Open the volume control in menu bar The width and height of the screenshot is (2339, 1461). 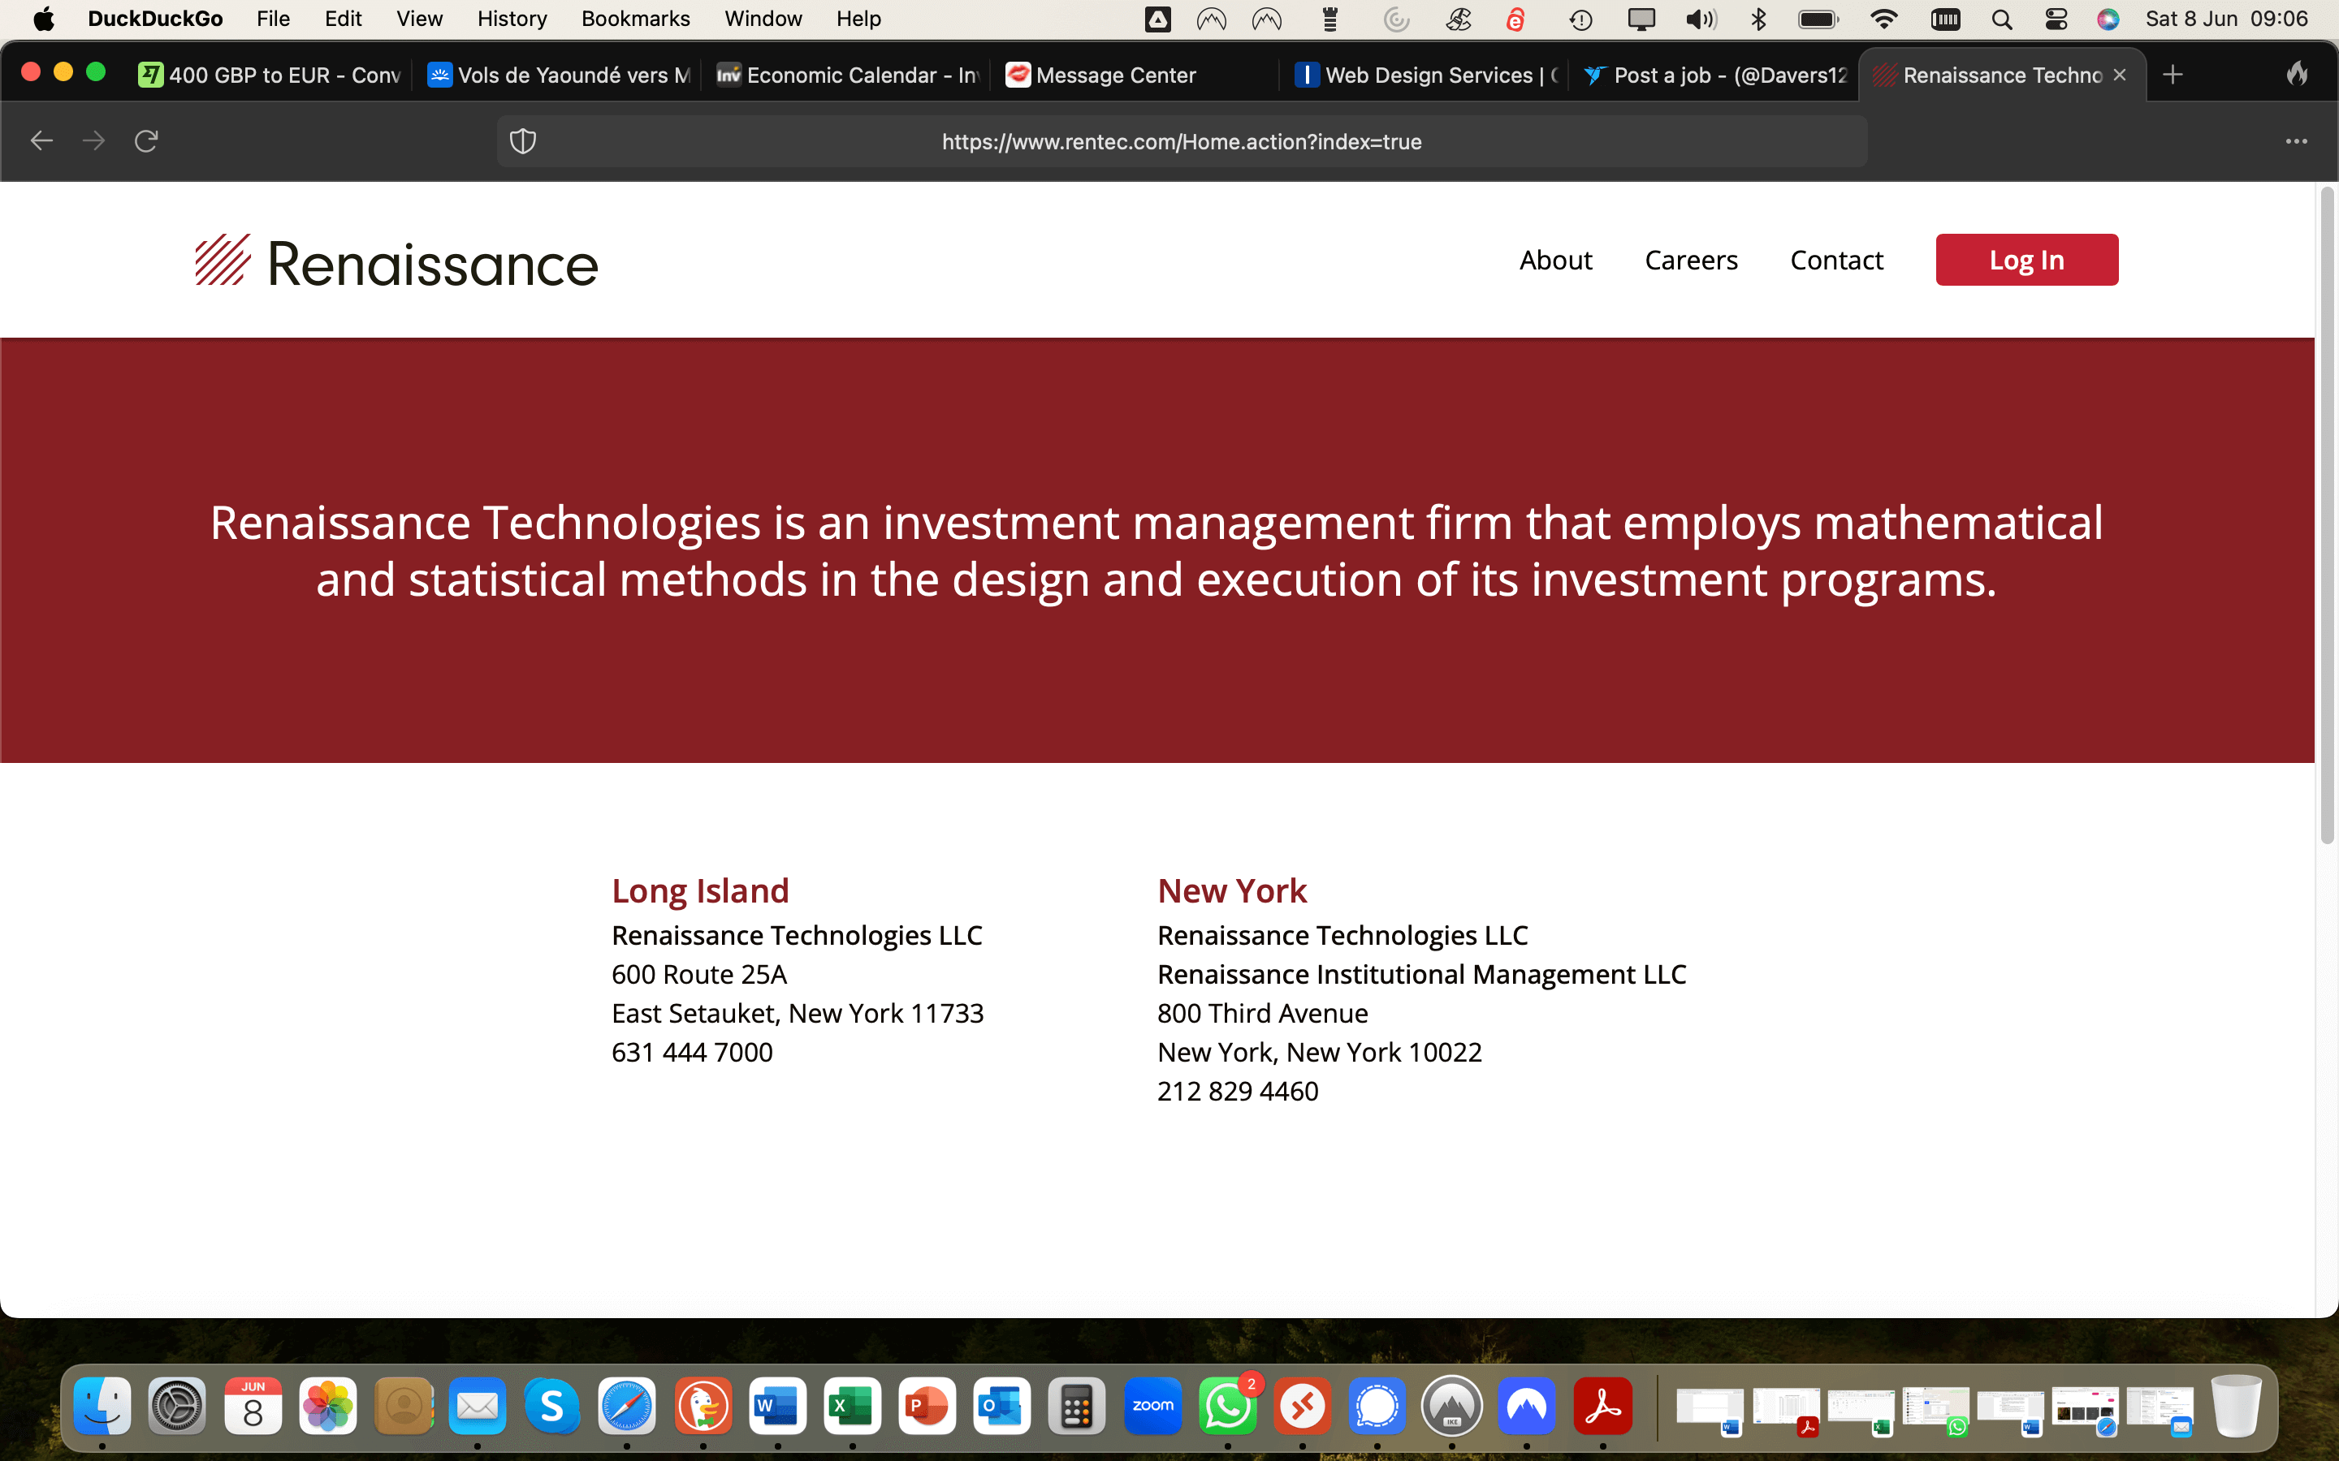1701,19
